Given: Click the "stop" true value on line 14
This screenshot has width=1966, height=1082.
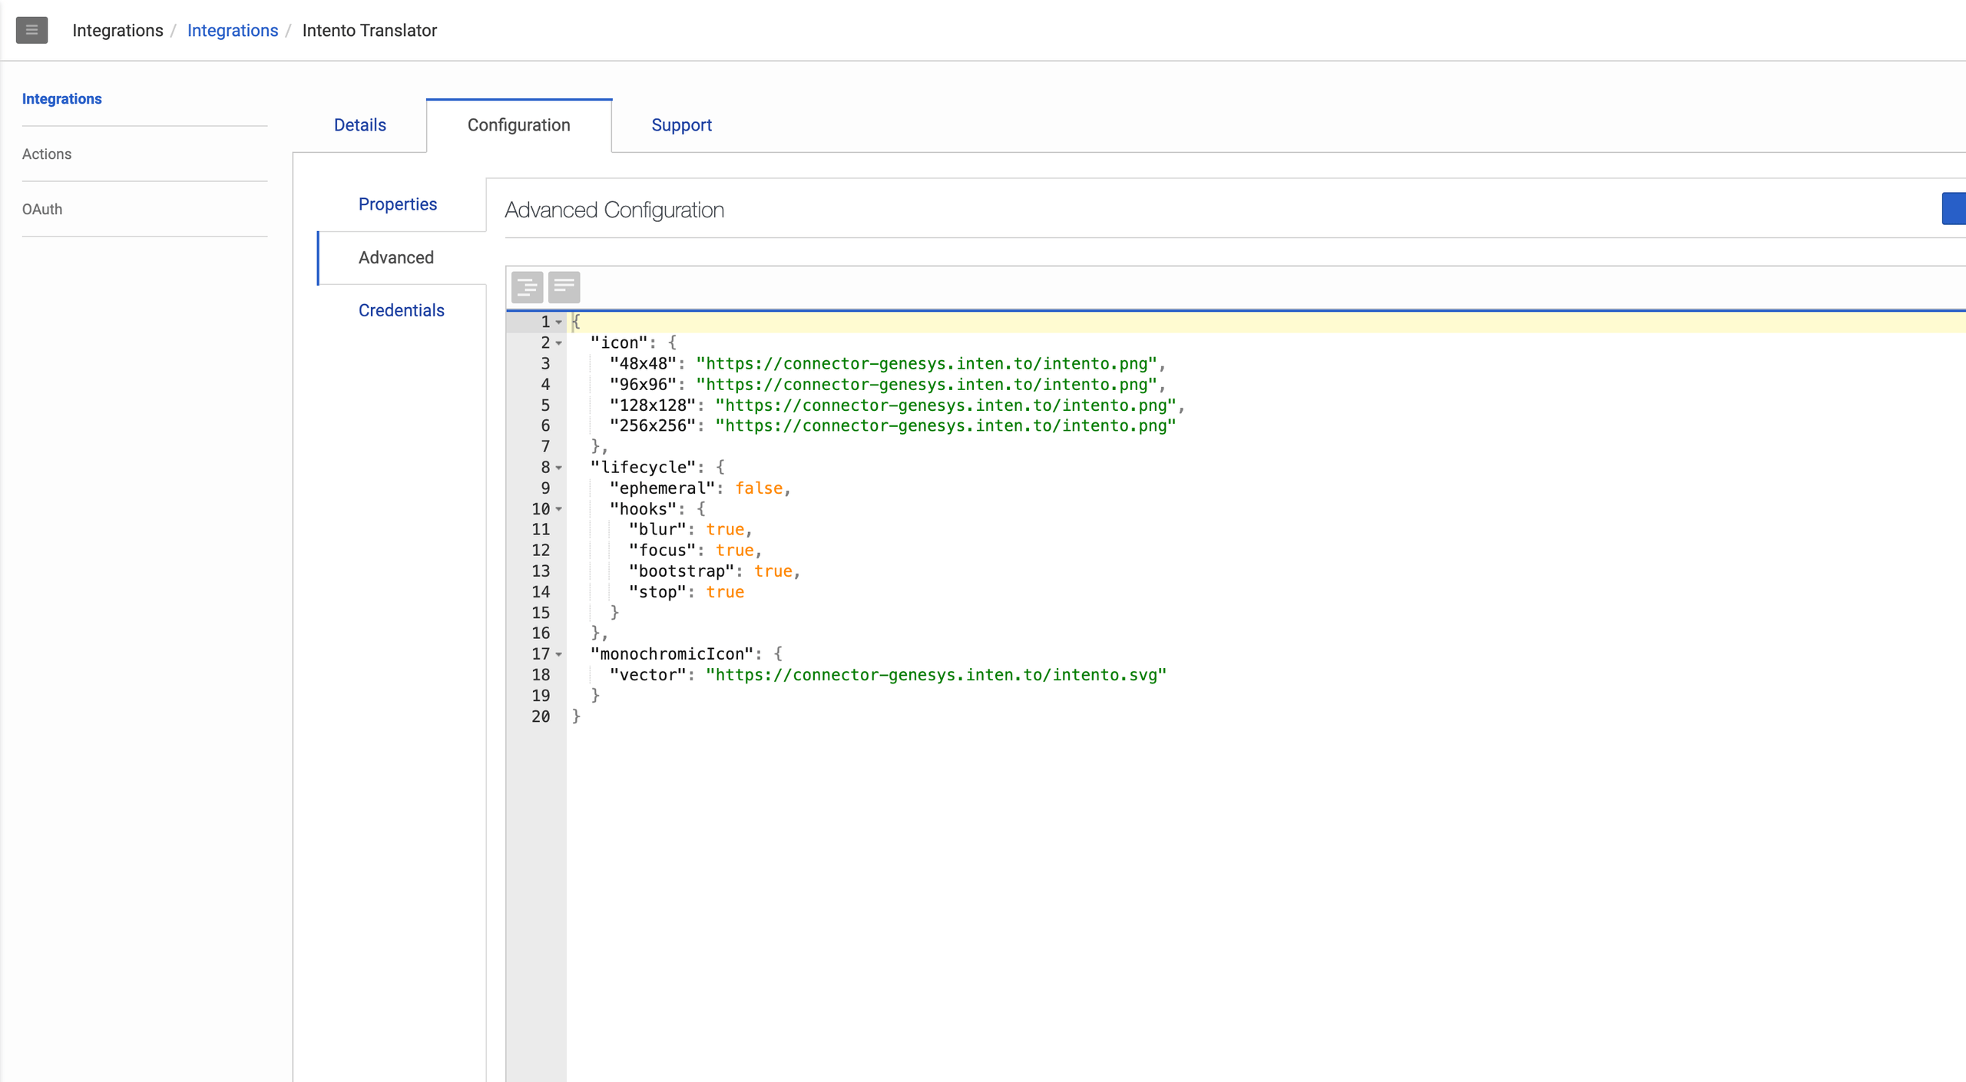Looking at the screenshot, I should click(725, 592).
